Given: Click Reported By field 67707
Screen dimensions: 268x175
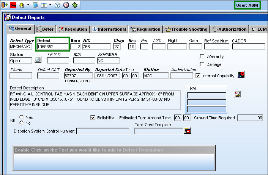Looking at the screenshot, I should [78, 76].
